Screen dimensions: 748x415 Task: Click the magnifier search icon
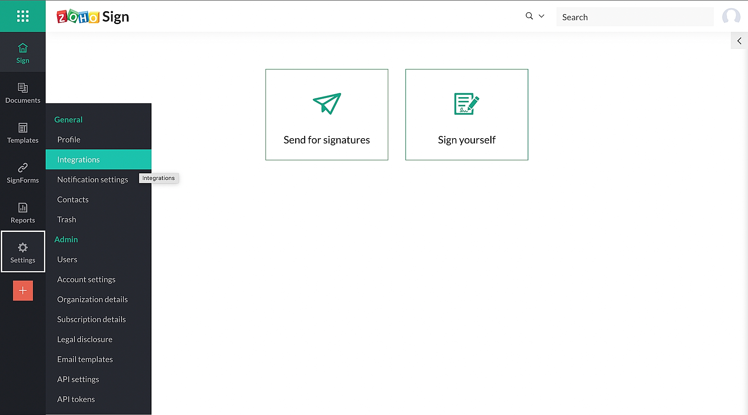point(529,16)
